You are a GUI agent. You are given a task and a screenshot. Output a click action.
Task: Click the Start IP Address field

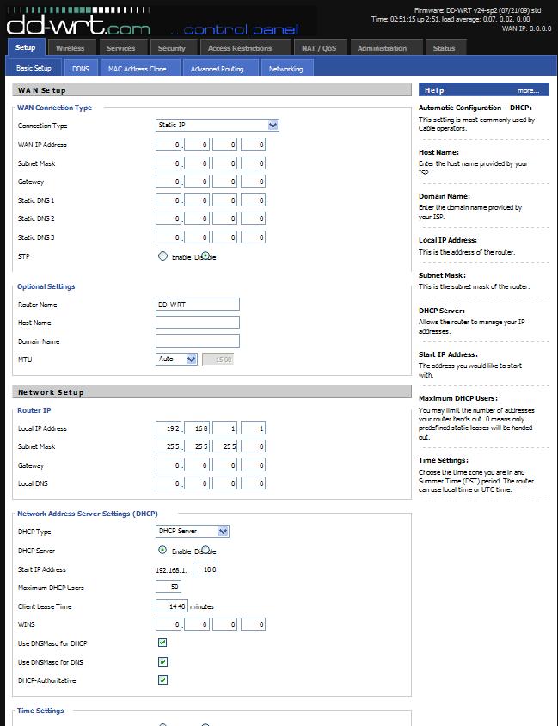tap(205, 569)
